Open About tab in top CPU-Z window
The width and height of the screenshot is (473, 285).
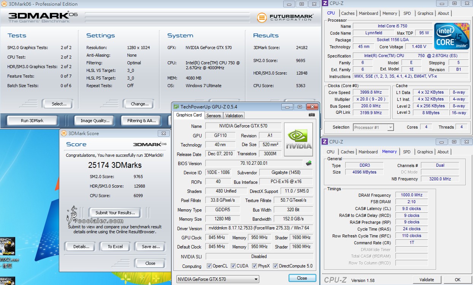[443, 13]
